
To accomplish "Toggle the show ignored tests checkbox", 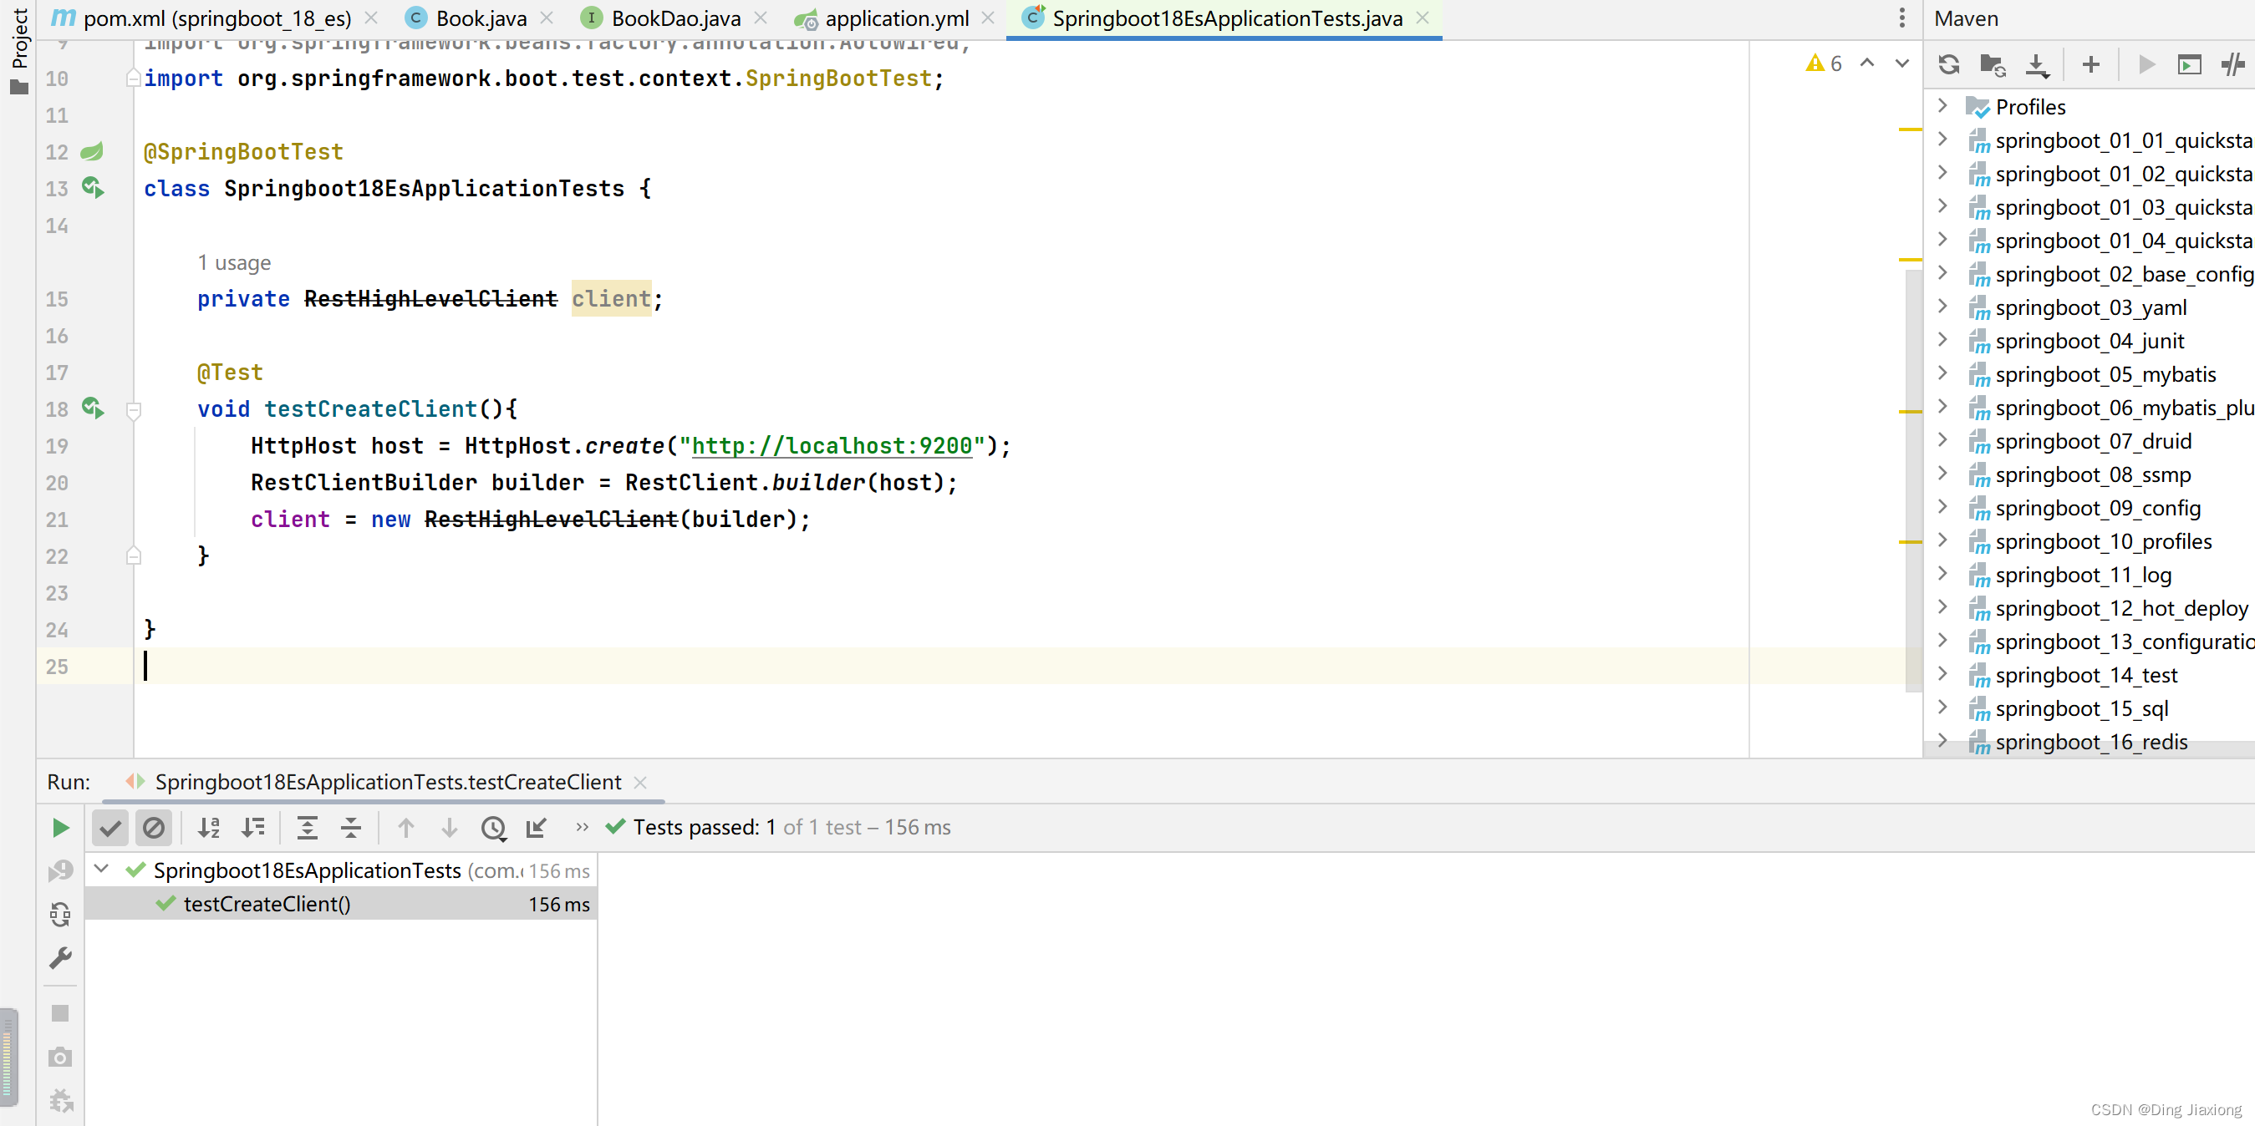I will point(154,825).
